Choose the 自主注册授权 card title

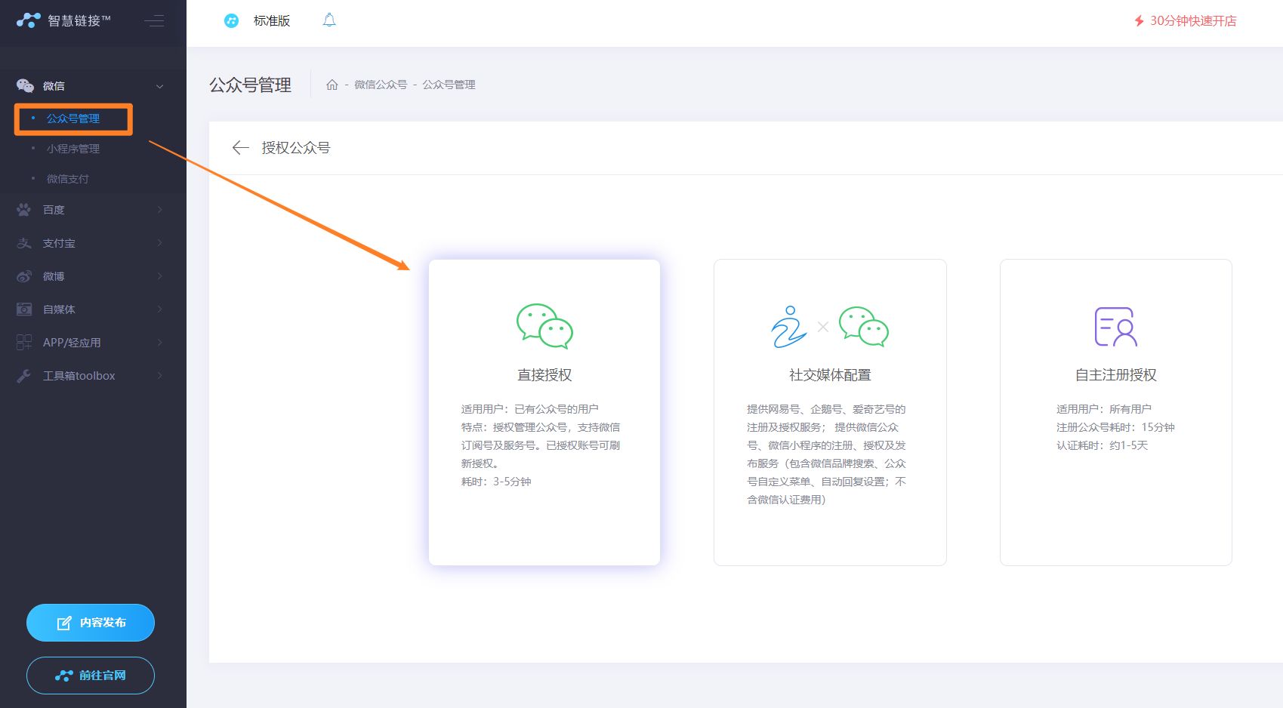point(1116,375)
